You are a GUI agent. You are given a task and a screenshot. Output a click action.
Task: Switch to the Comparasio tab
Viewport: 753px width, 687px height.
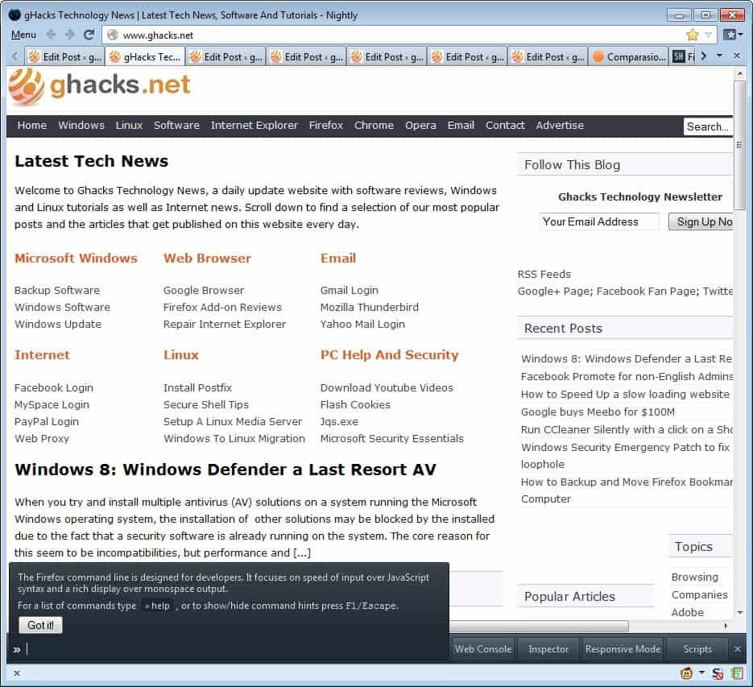click(632, 56)
